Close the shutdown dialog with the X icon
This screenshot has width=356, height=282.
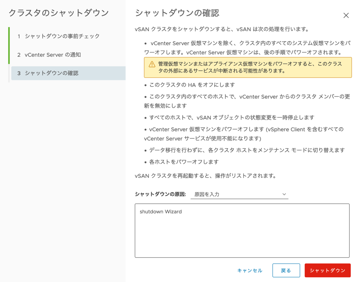click(346, 15)
